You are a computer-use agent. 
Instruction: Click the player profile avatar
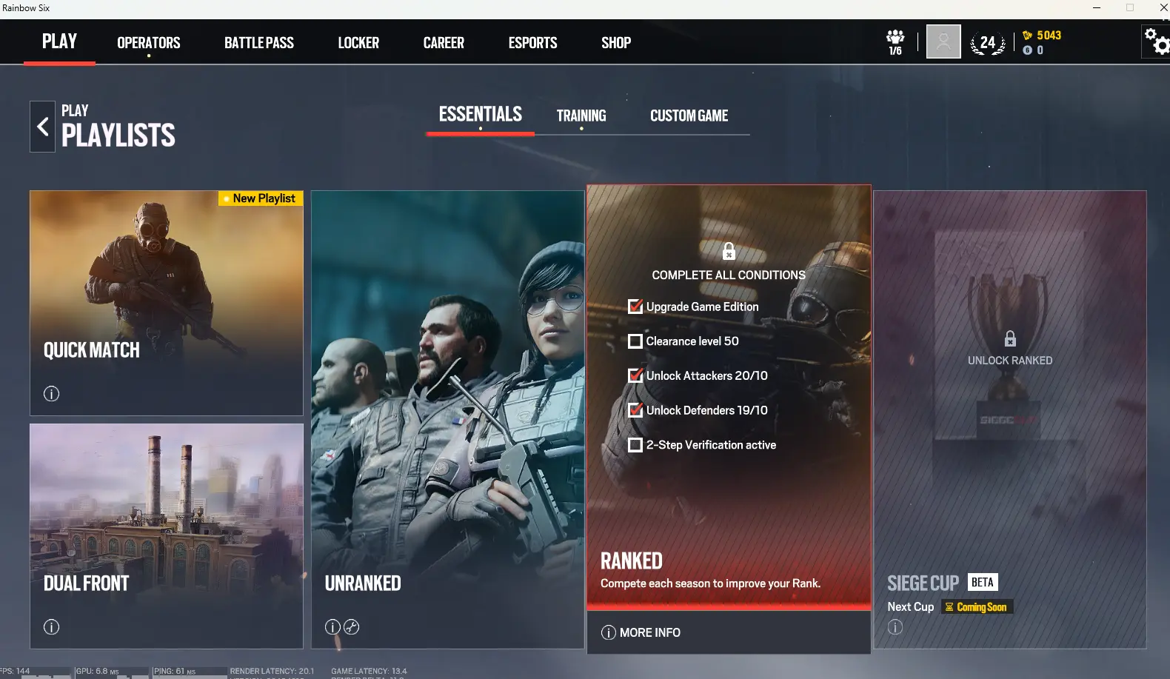click(943, 42)
